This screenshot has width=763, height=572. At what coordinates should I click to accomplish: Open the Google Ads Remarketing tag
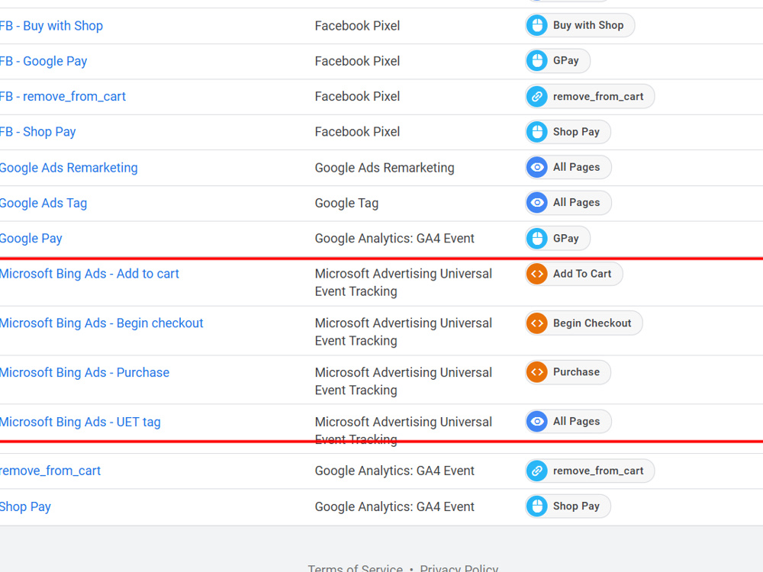[x=69, y=168]
